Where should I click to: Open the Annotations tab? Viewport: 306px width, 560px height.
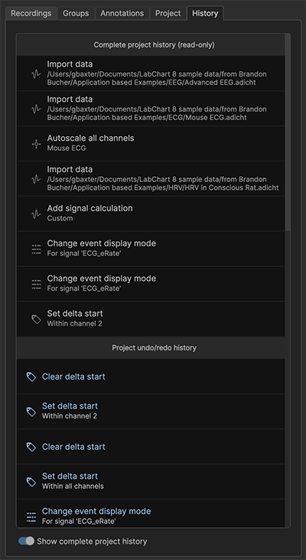click(122, 14)
